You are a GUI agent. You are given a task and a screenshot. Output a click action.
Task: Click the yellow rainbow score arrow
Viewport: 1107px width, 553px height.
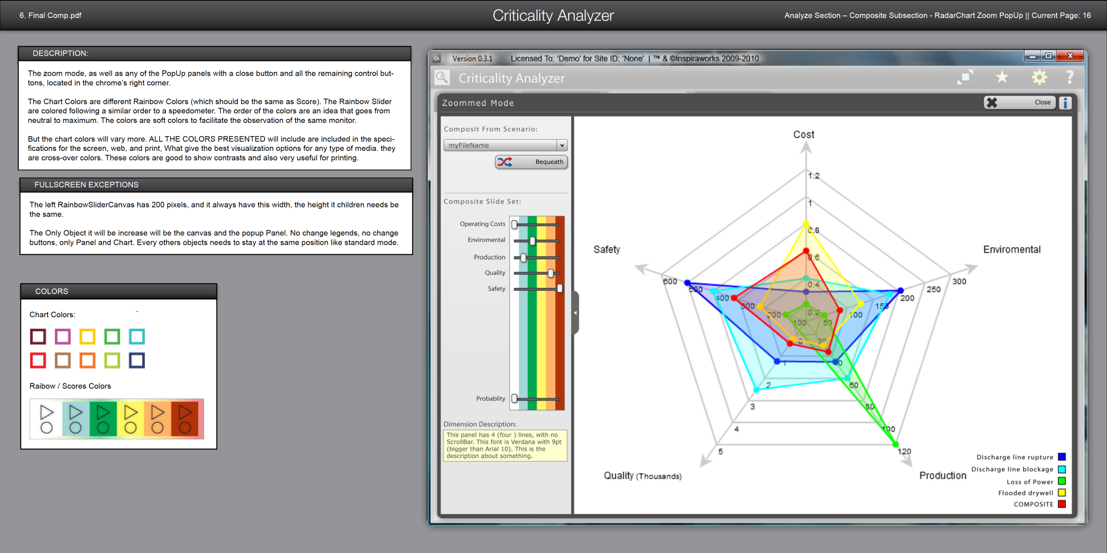(x=131, y=412)
